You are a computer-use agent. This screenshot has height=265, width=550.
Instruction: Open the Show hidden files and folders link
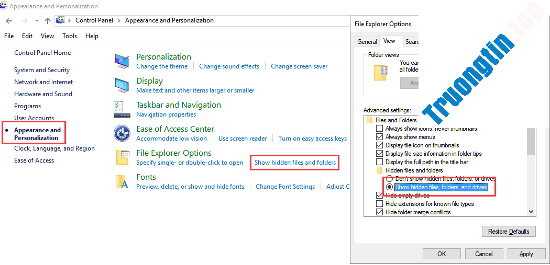point(295,163)
